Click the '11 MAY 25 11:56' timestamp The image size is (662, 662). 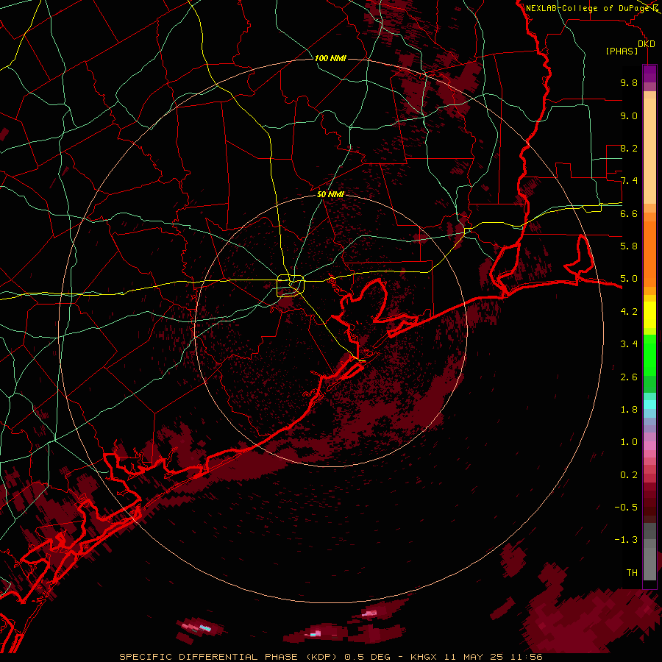click(493, 657)
